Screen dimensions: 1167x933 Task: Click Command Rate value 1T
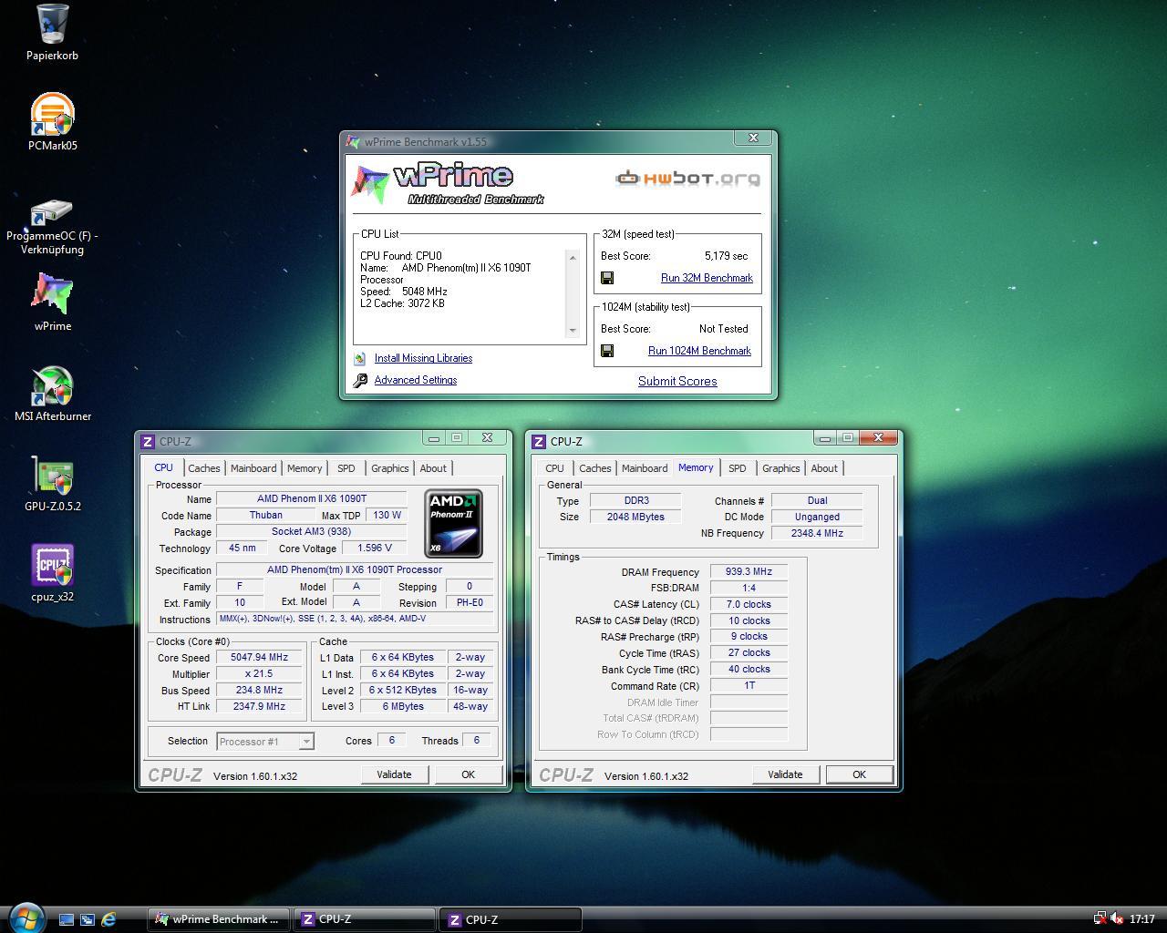pos(749,685)
